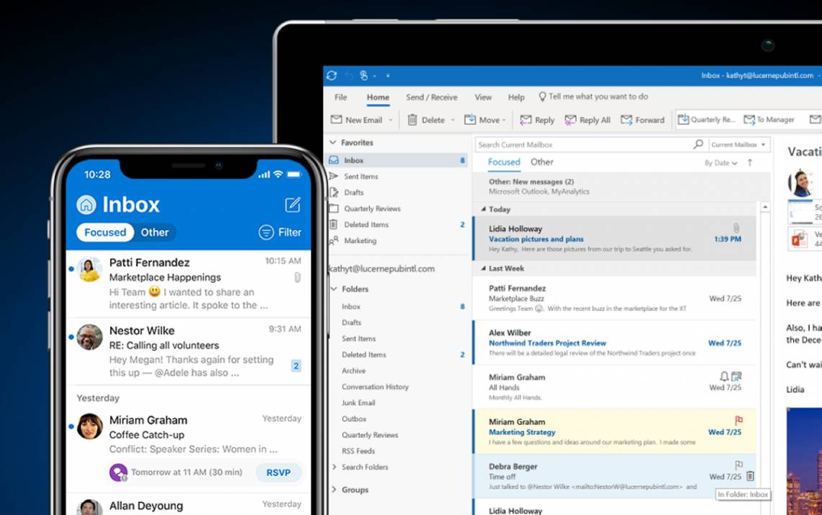Collapse the Folders section
The image size is (822, 515).
tap(333, 289)
